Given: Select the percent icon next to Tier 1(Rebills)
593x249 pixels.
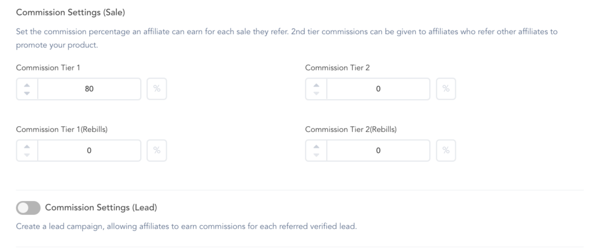Looking at the screenshot, I should pyautogui.click(x=157, y=151).
